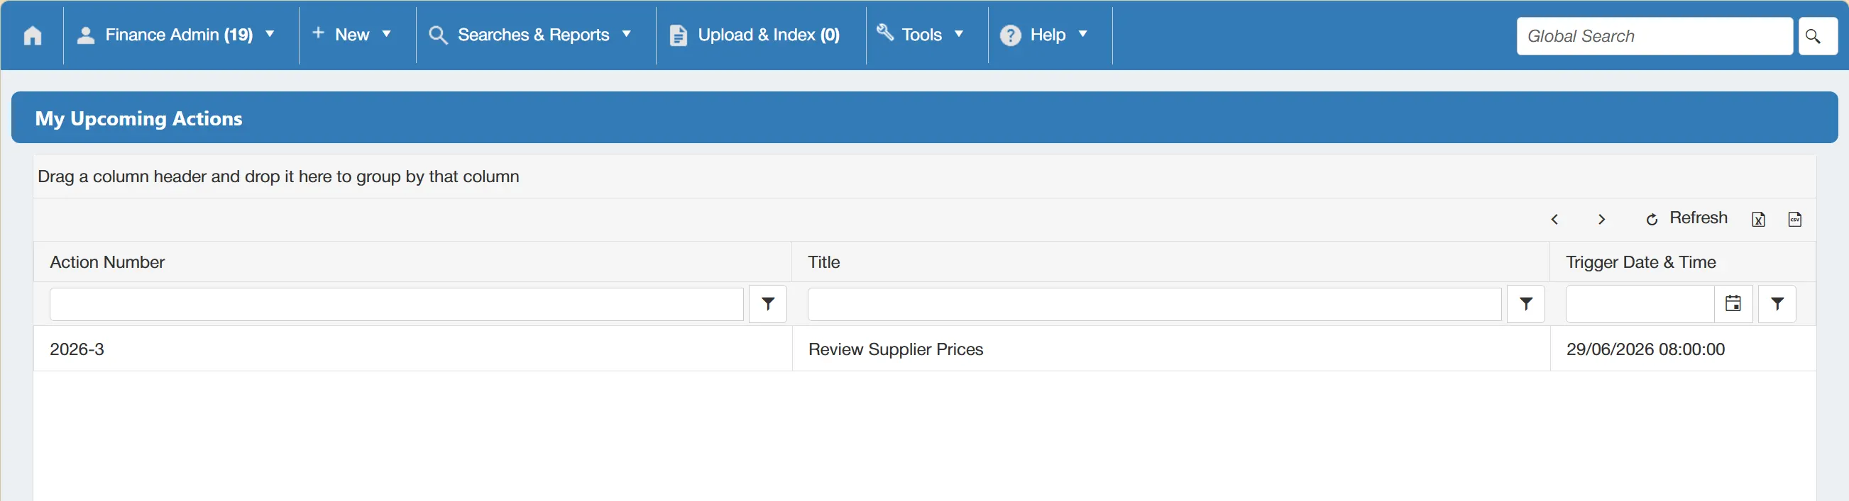Open the Trigger Date calendar picker
1849x501 pixels.
pos(1733,305)
